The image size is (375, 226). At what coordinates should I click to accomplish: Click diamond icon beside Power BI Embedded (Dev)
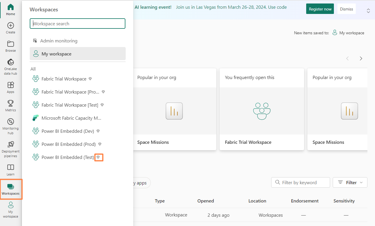[98, 131]
